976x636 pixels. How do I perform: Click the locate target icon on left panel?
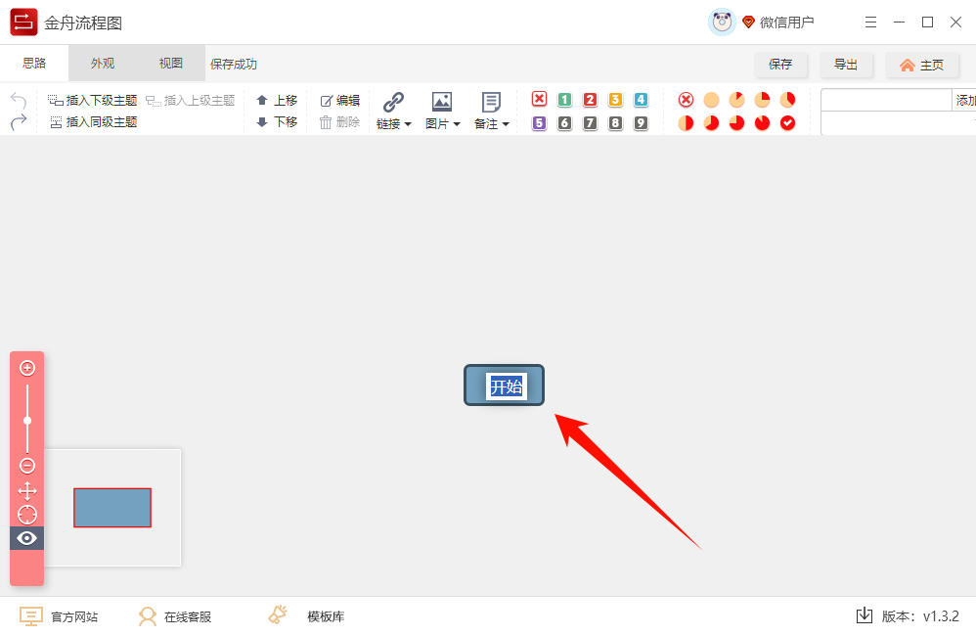pos(26,515)
